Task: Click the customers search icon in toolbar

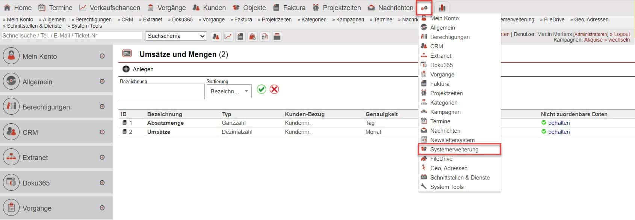Action: 216,36
